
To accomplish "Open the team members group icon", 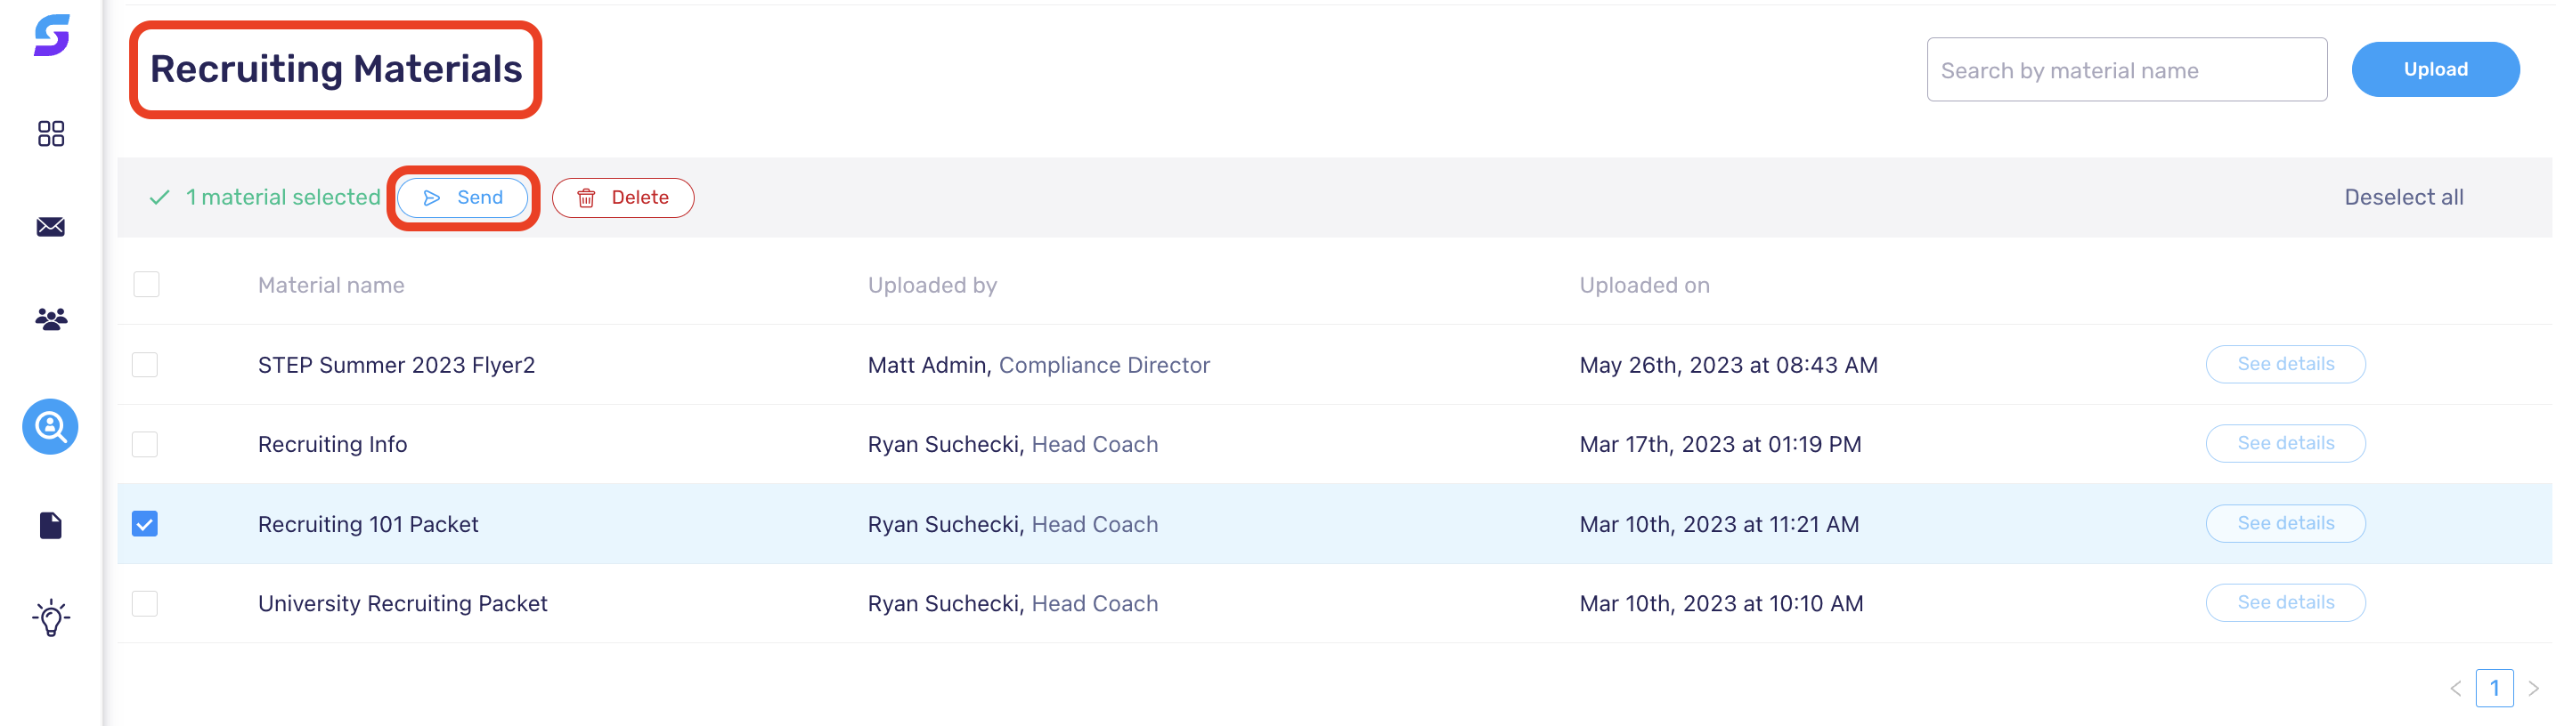I will point(51,319).
